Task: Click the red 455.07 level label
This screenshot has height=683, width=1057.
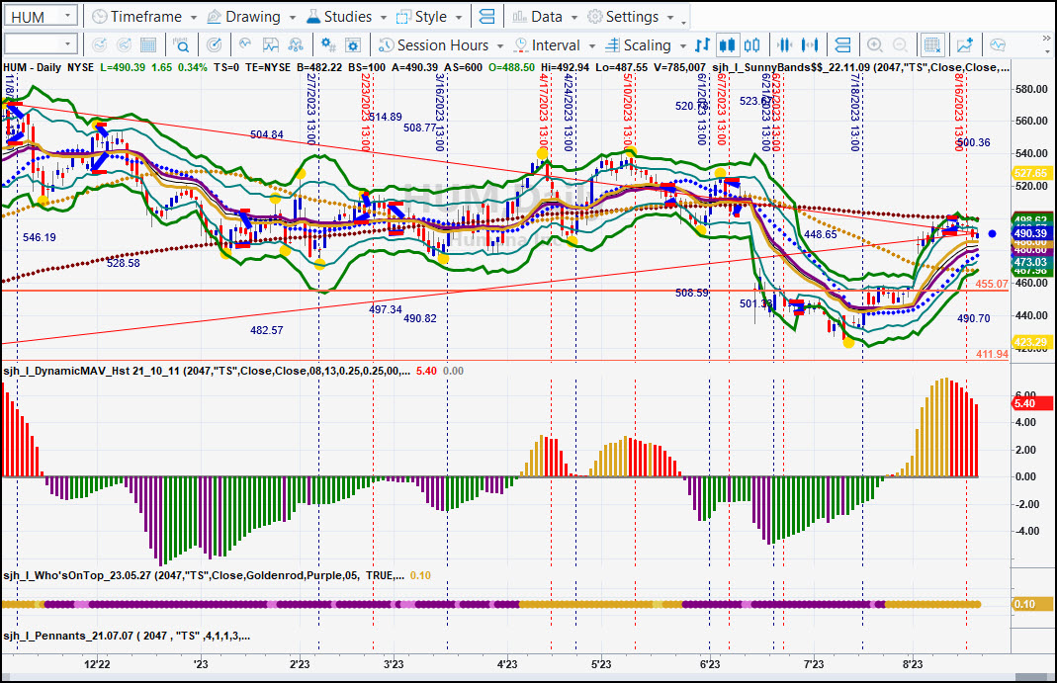Action: click(x=992, y=285)
